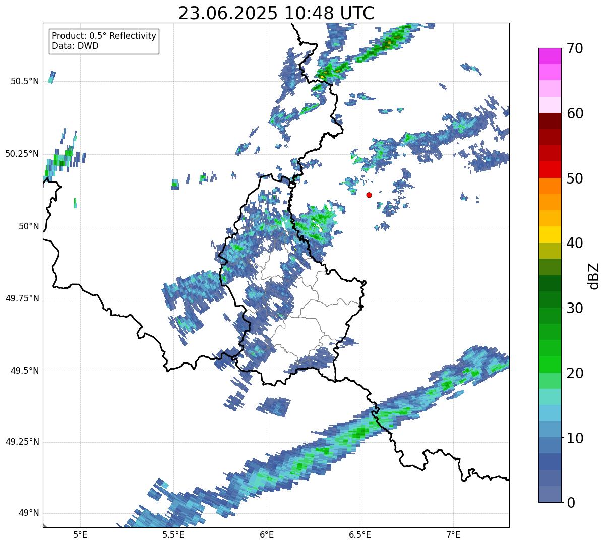Click the magenta top colorbar swatch

[x=550, y=56]
